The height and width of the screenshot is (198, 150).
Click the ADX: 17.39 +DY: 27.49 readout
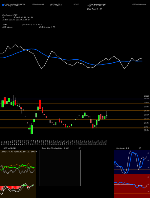(x=18, y=152)
